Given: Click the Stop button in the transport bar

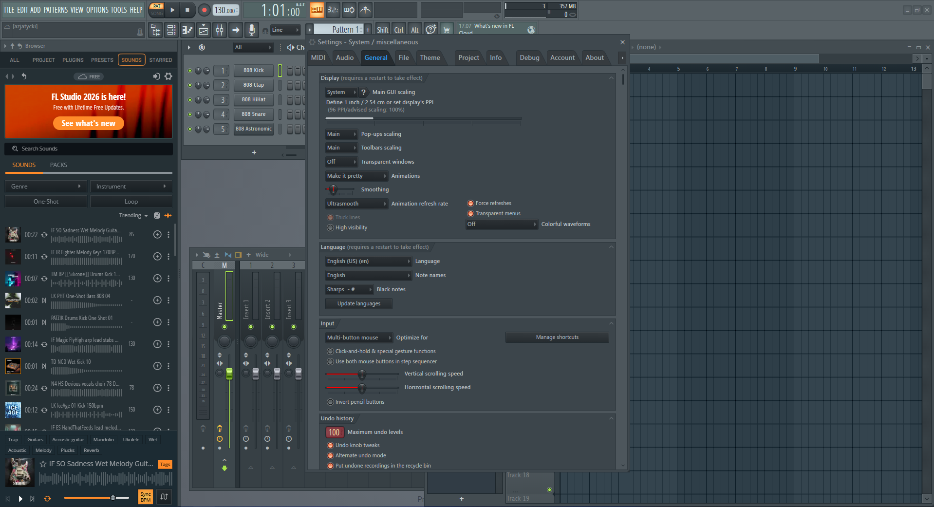Looking at the screenshot, I should pyautogui.click(x=187, y=10).
